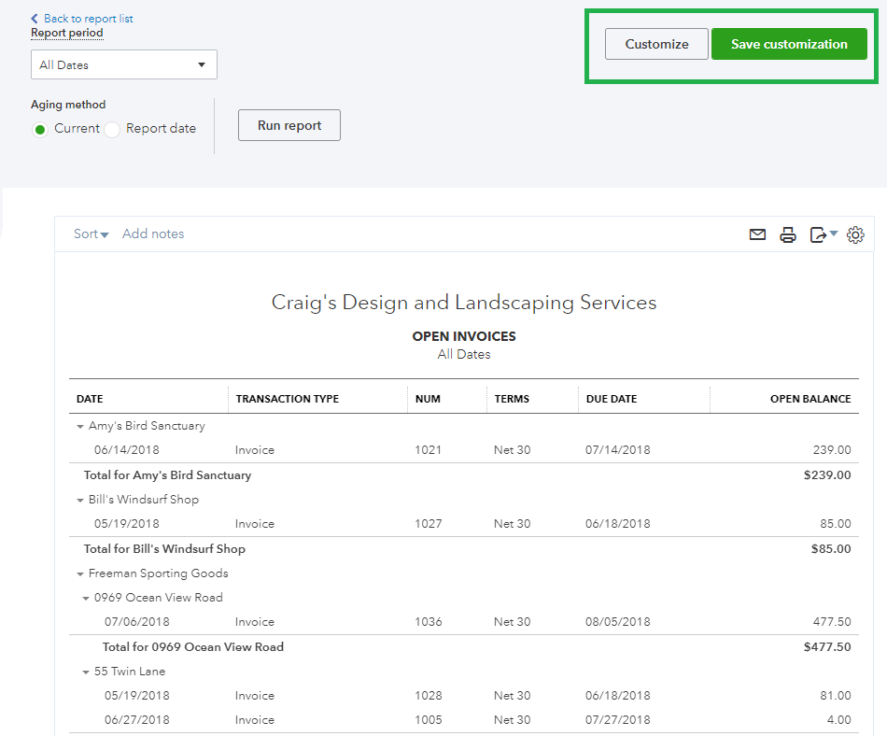Collapse the Freeman Sporting Goods group
The height and width of the screenshot is (736, 887).
[x=80, y=573]
